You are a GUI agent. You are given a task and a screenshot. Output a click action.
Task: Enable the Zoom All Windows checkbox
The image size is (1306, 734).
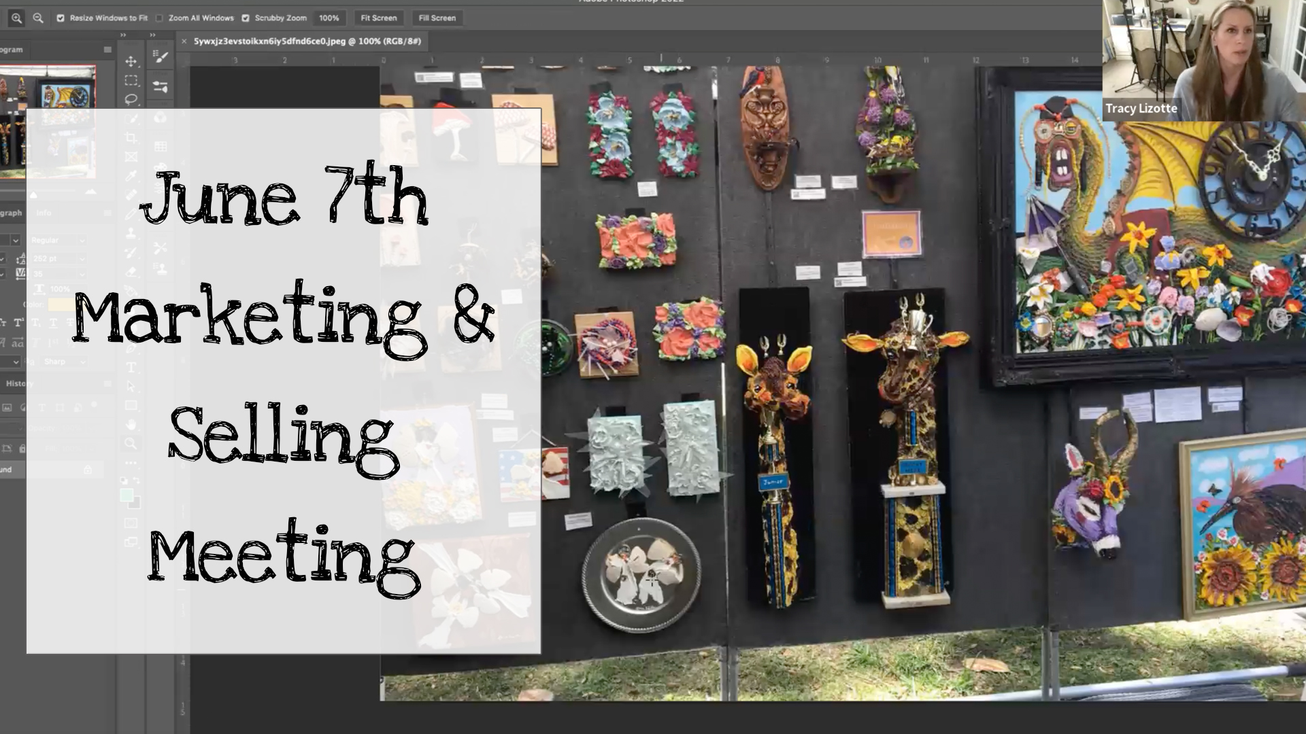pyautogui.click(x=159, y=18)
